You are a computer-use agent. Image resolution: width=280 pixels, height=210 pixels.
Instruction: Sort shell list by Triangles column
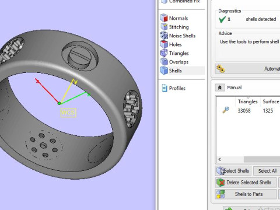coord(247,101)
